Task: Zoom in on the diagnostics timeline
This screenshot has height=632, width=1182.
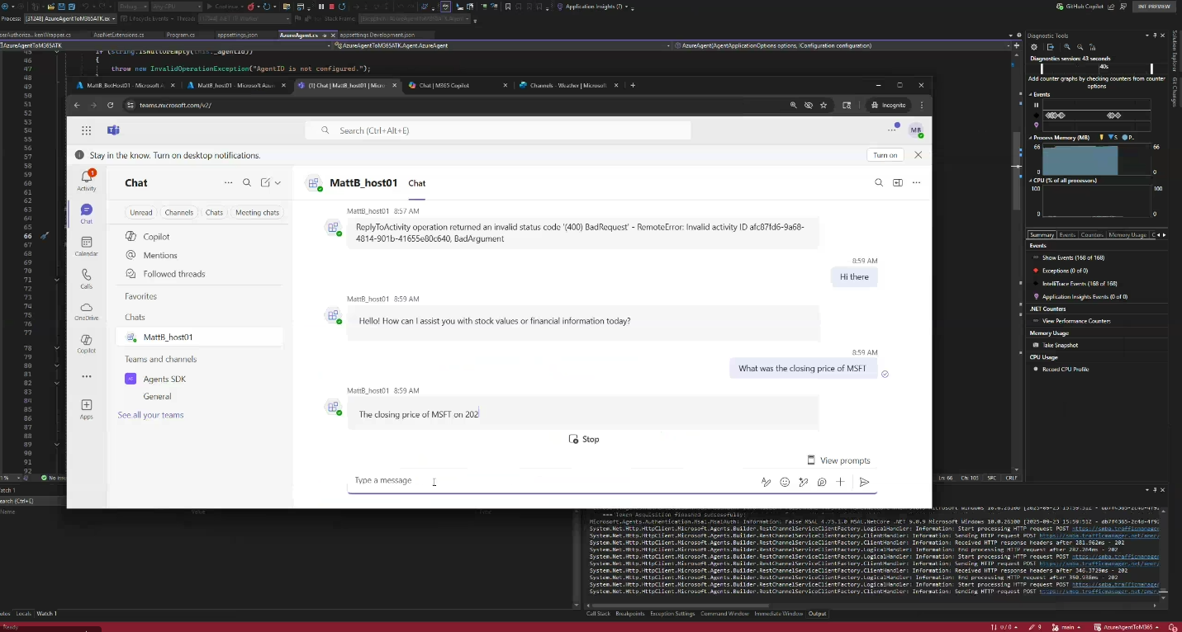Action: click(x=1067, y=47)
